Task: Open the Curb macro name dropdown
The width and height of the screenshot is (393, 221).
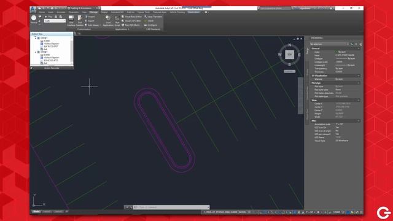Action: tap(55, 21)
